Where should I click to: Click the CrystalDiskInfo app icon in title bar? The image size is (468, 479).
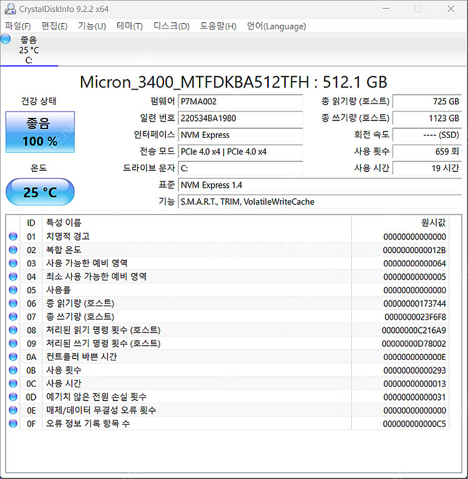(10, 9)
